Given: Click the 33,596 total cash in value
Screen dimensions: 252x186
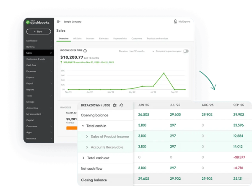Looking at the screenshot, I should pos(239,125).
